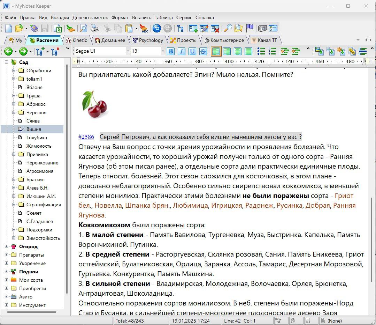Click the Undo blue arrow icon
Image resolution: width=376 pixels, height=325 pixels.
point(157,28)
